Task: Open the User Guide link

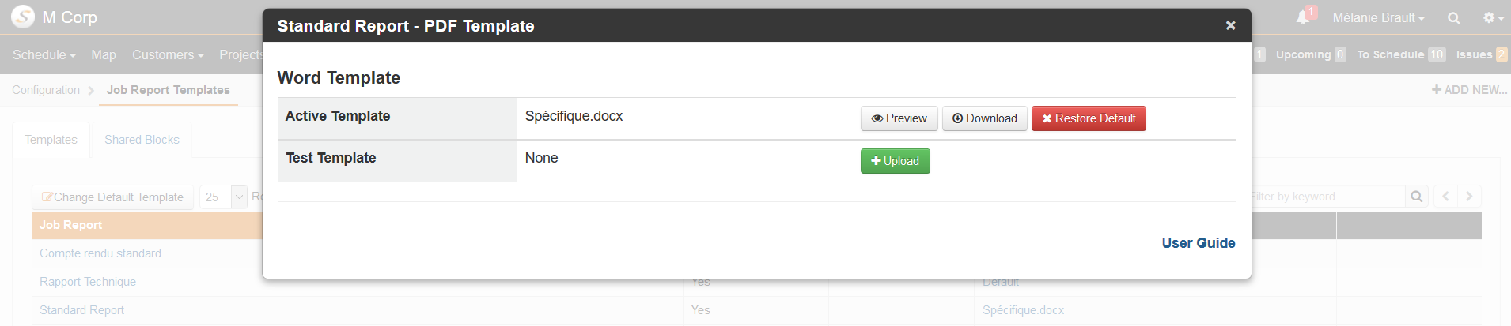Action: point(1198,243)
